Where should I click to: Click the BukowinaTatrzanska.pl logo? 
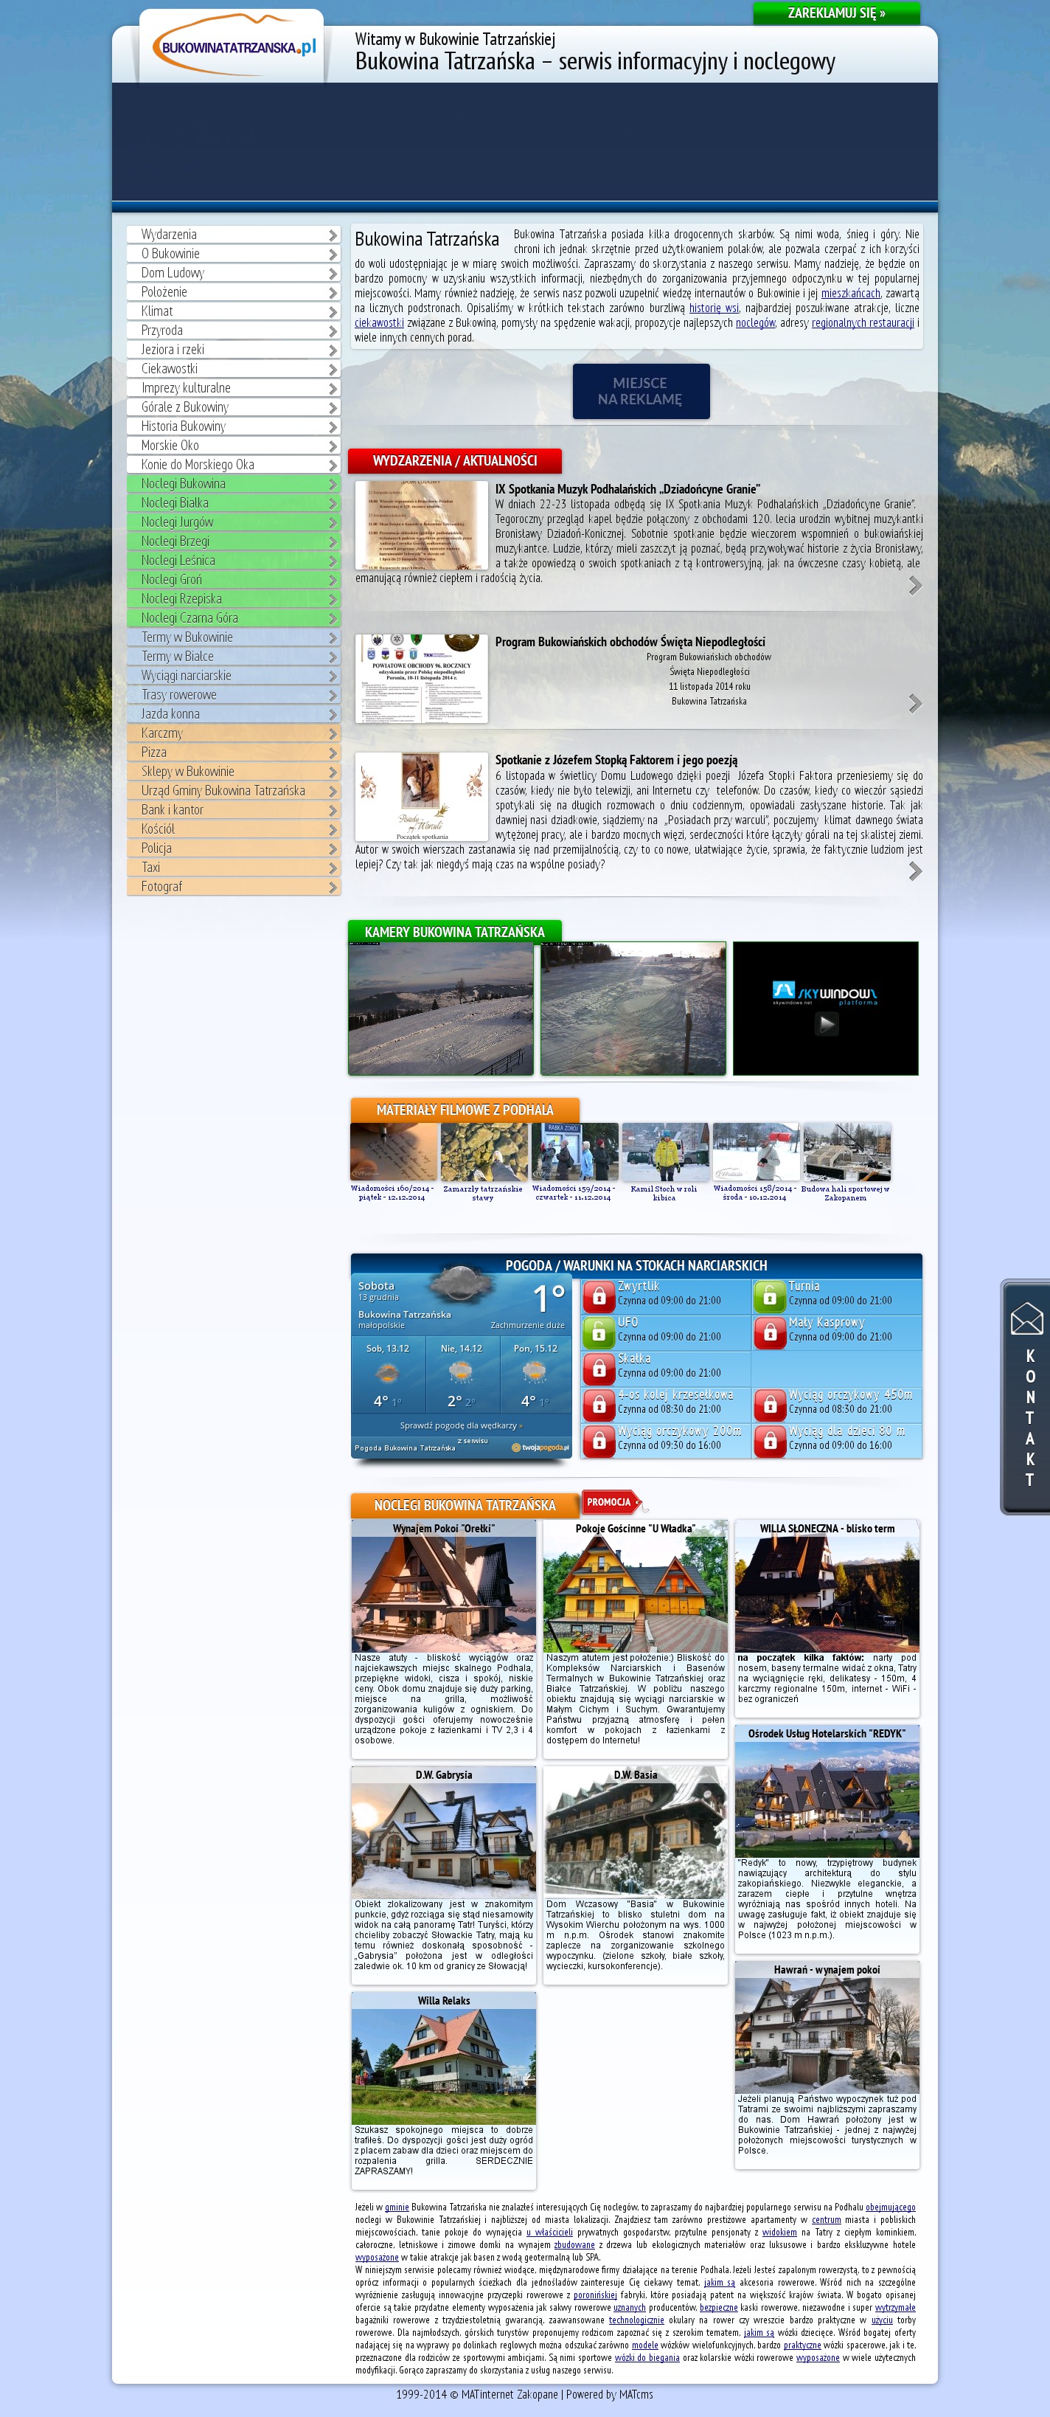[238, 47]
